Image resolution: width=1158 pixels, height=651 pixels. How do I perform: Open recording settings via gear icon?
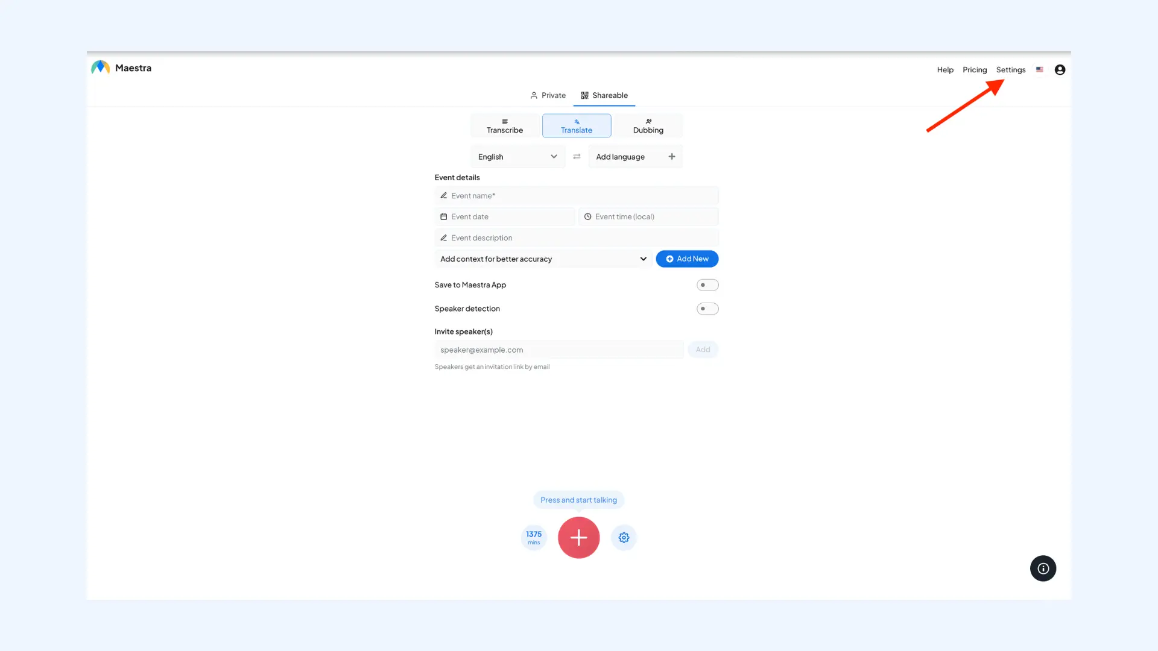tap(624, 537)
